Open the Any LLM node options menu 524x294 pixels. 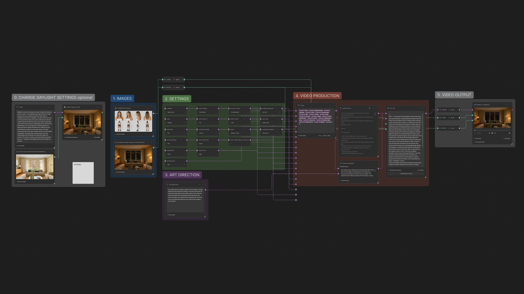point(424,108)
